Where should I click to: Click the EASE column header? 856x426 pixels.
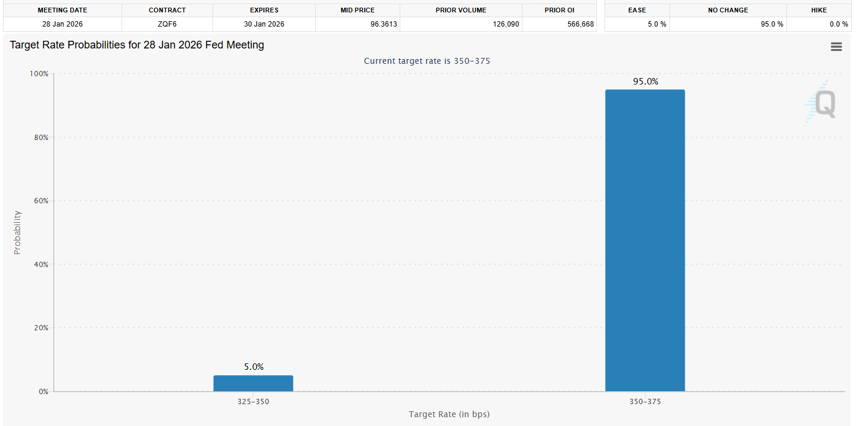click(637, 10)
